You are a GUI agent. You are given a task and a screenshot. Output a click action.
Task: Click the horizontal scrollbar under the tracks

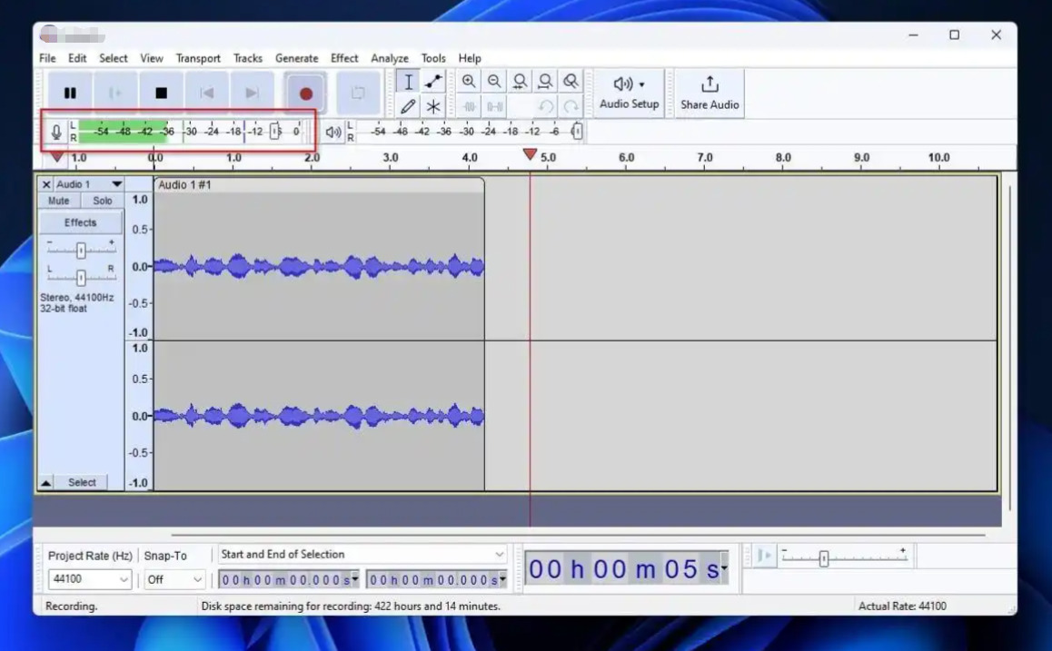point(578,535)
